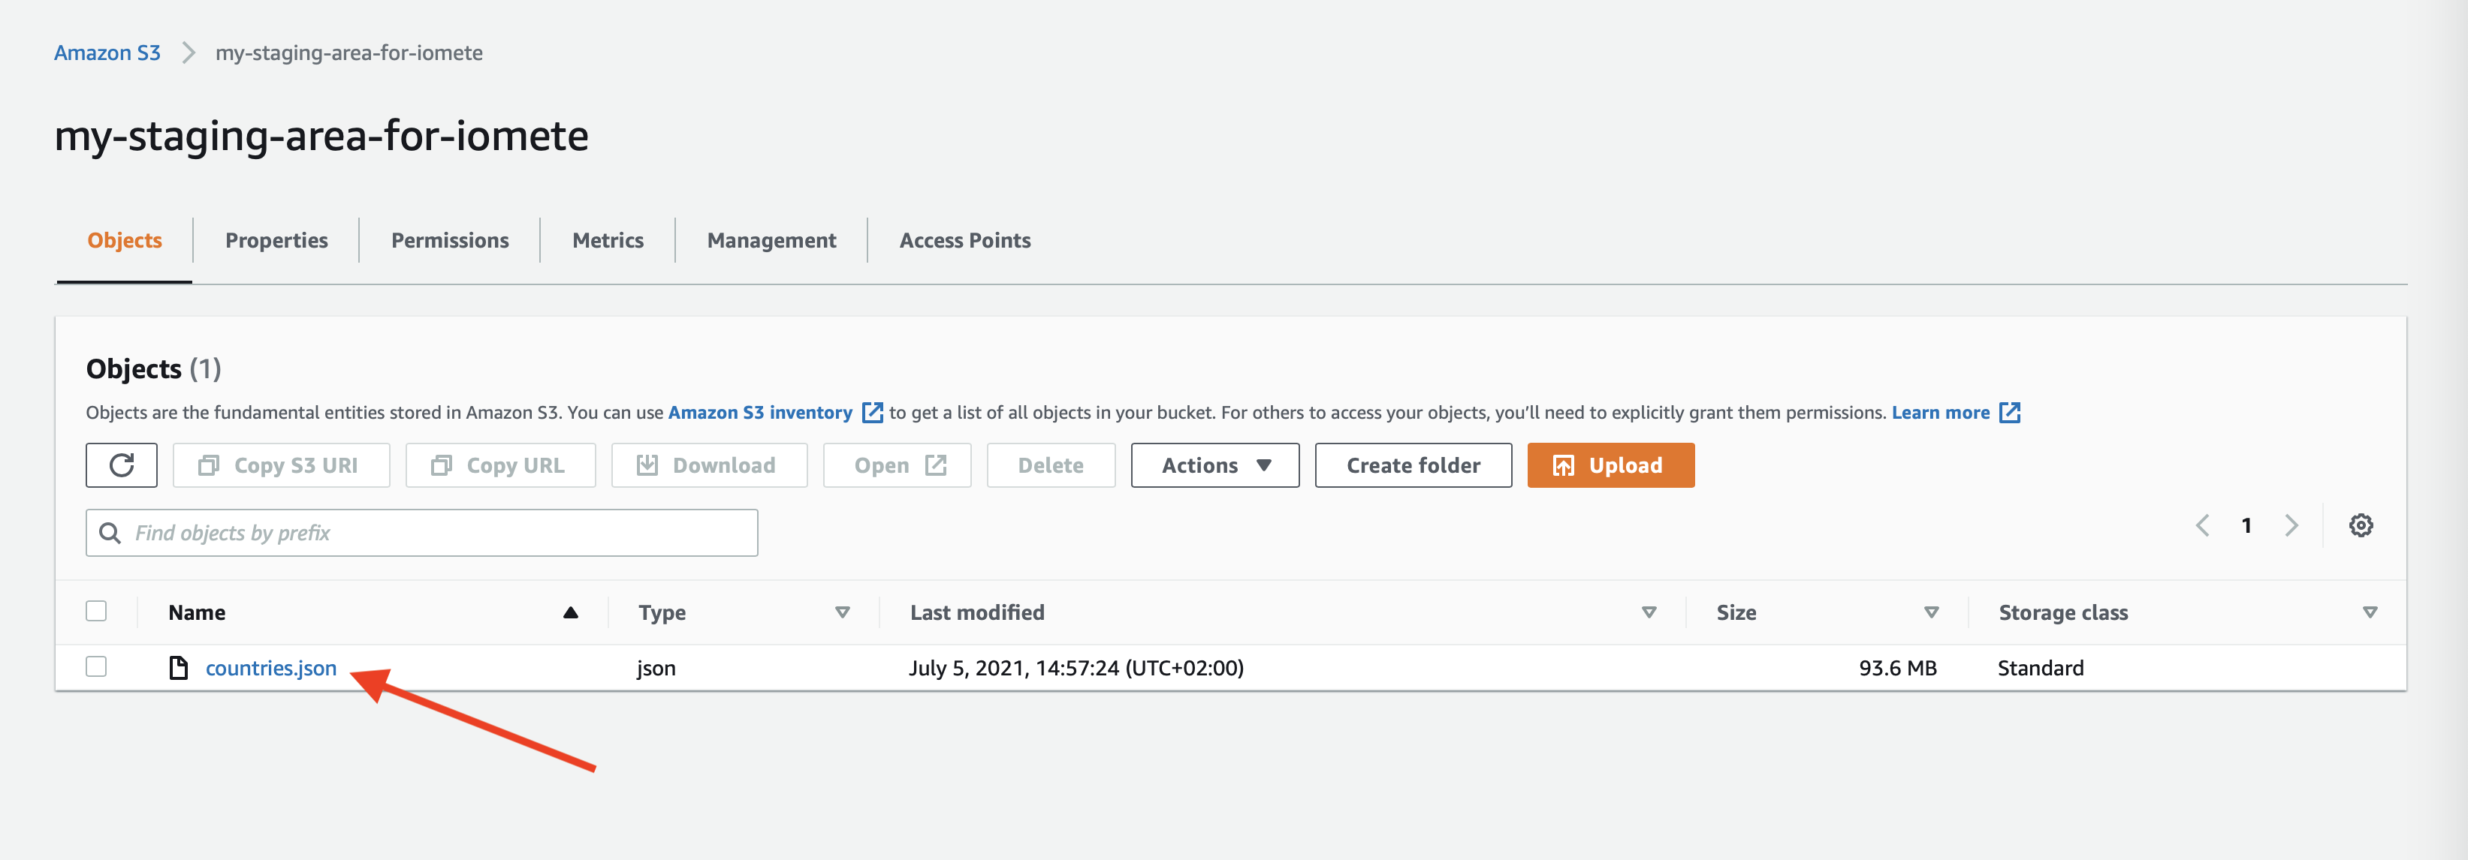Sort by Name ascending arrow

(x=570, y=613)
